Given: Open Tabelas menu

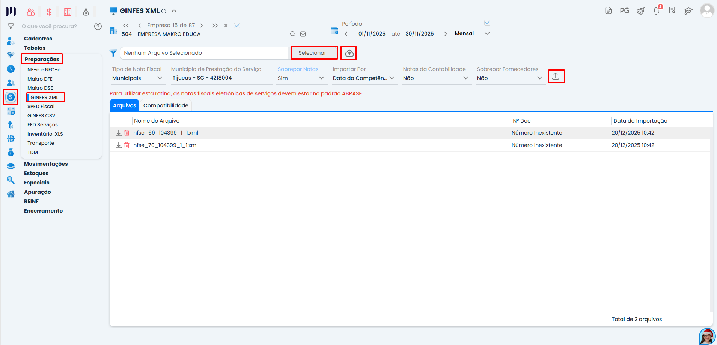Looking at the screenshot, I should coord(35,48).
